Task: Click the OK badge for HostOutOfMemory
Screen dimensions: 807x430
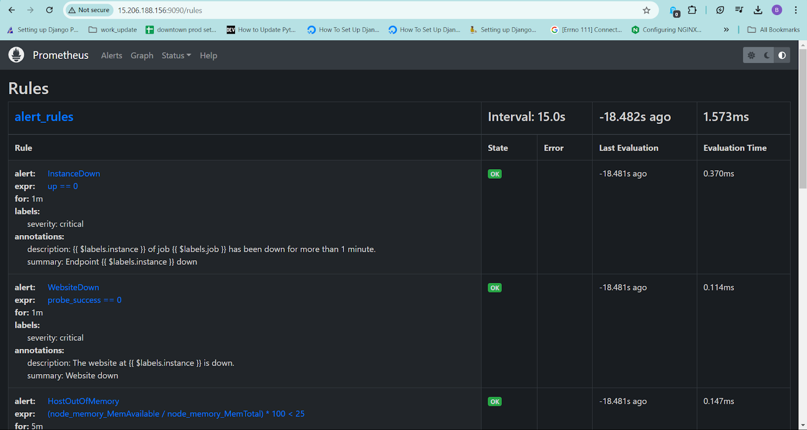Action: [495, 402]
